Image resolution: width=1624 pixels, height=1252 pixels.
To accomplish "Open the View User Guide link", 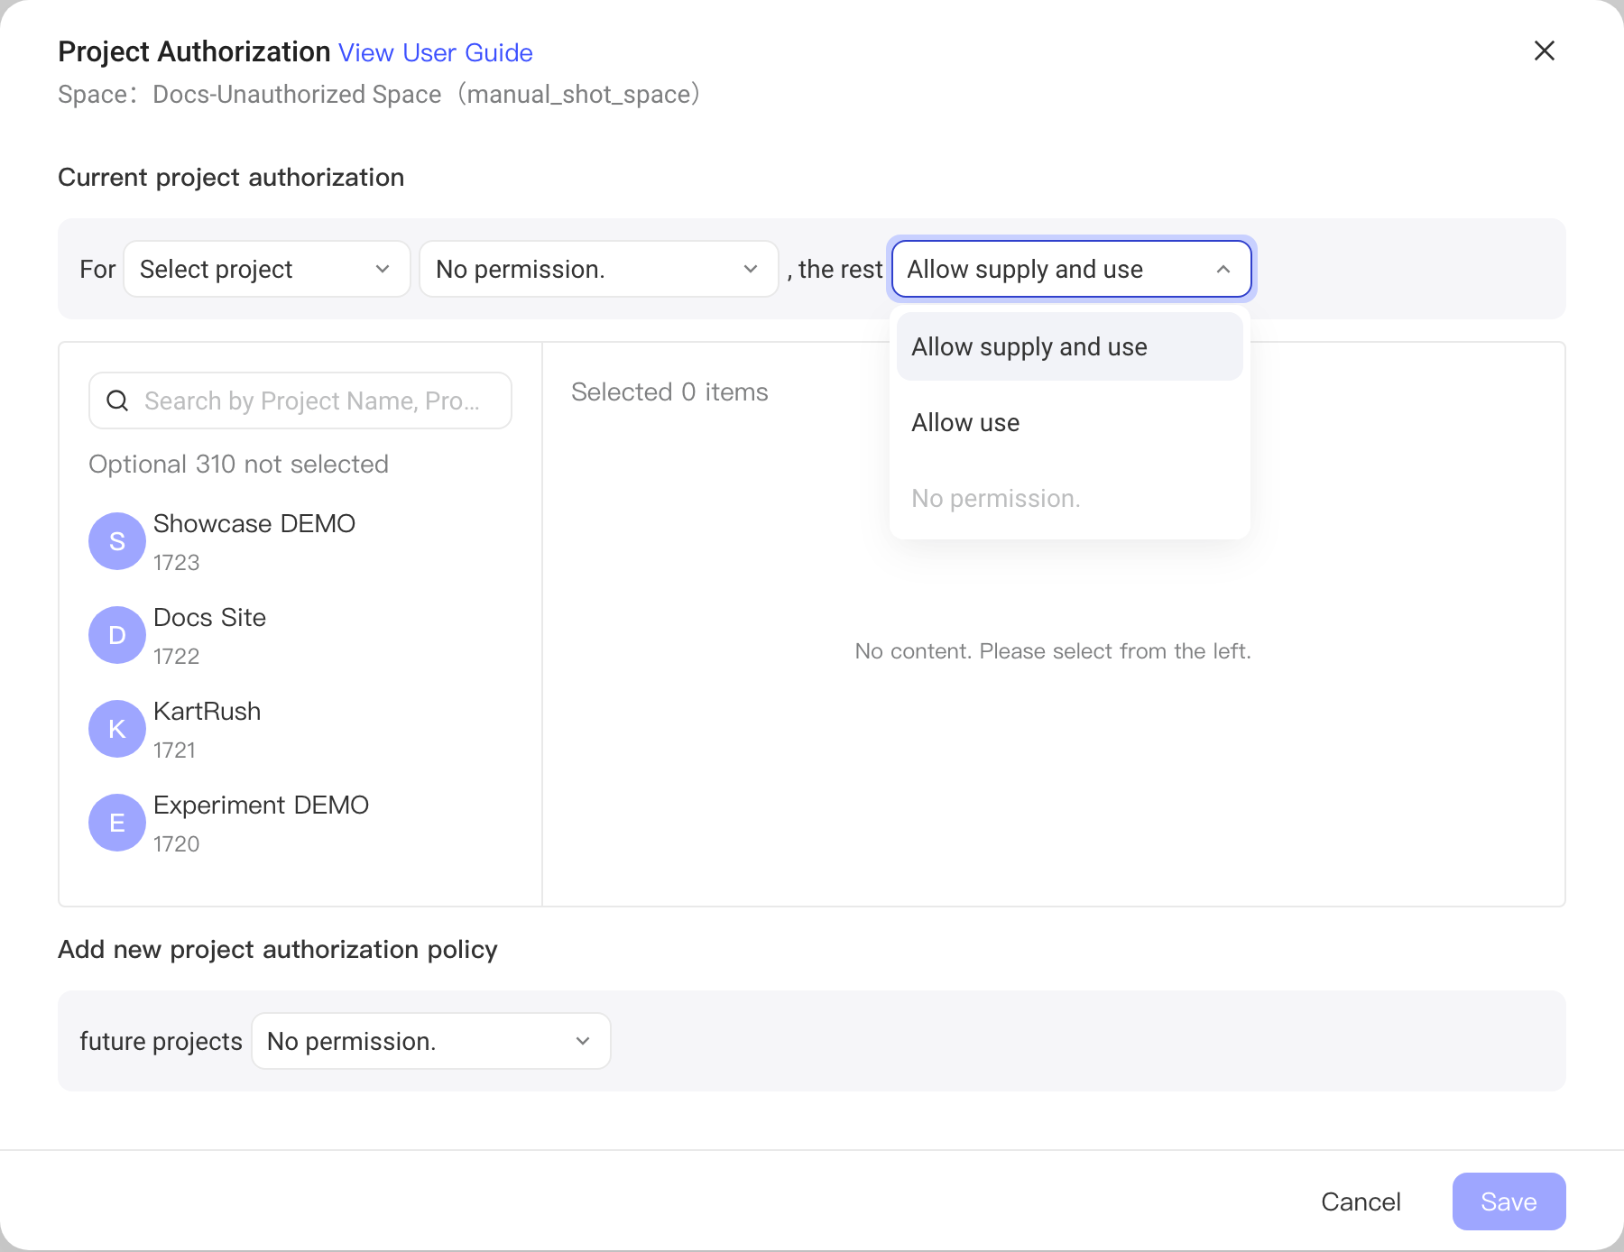I will (x=436, y=52).
